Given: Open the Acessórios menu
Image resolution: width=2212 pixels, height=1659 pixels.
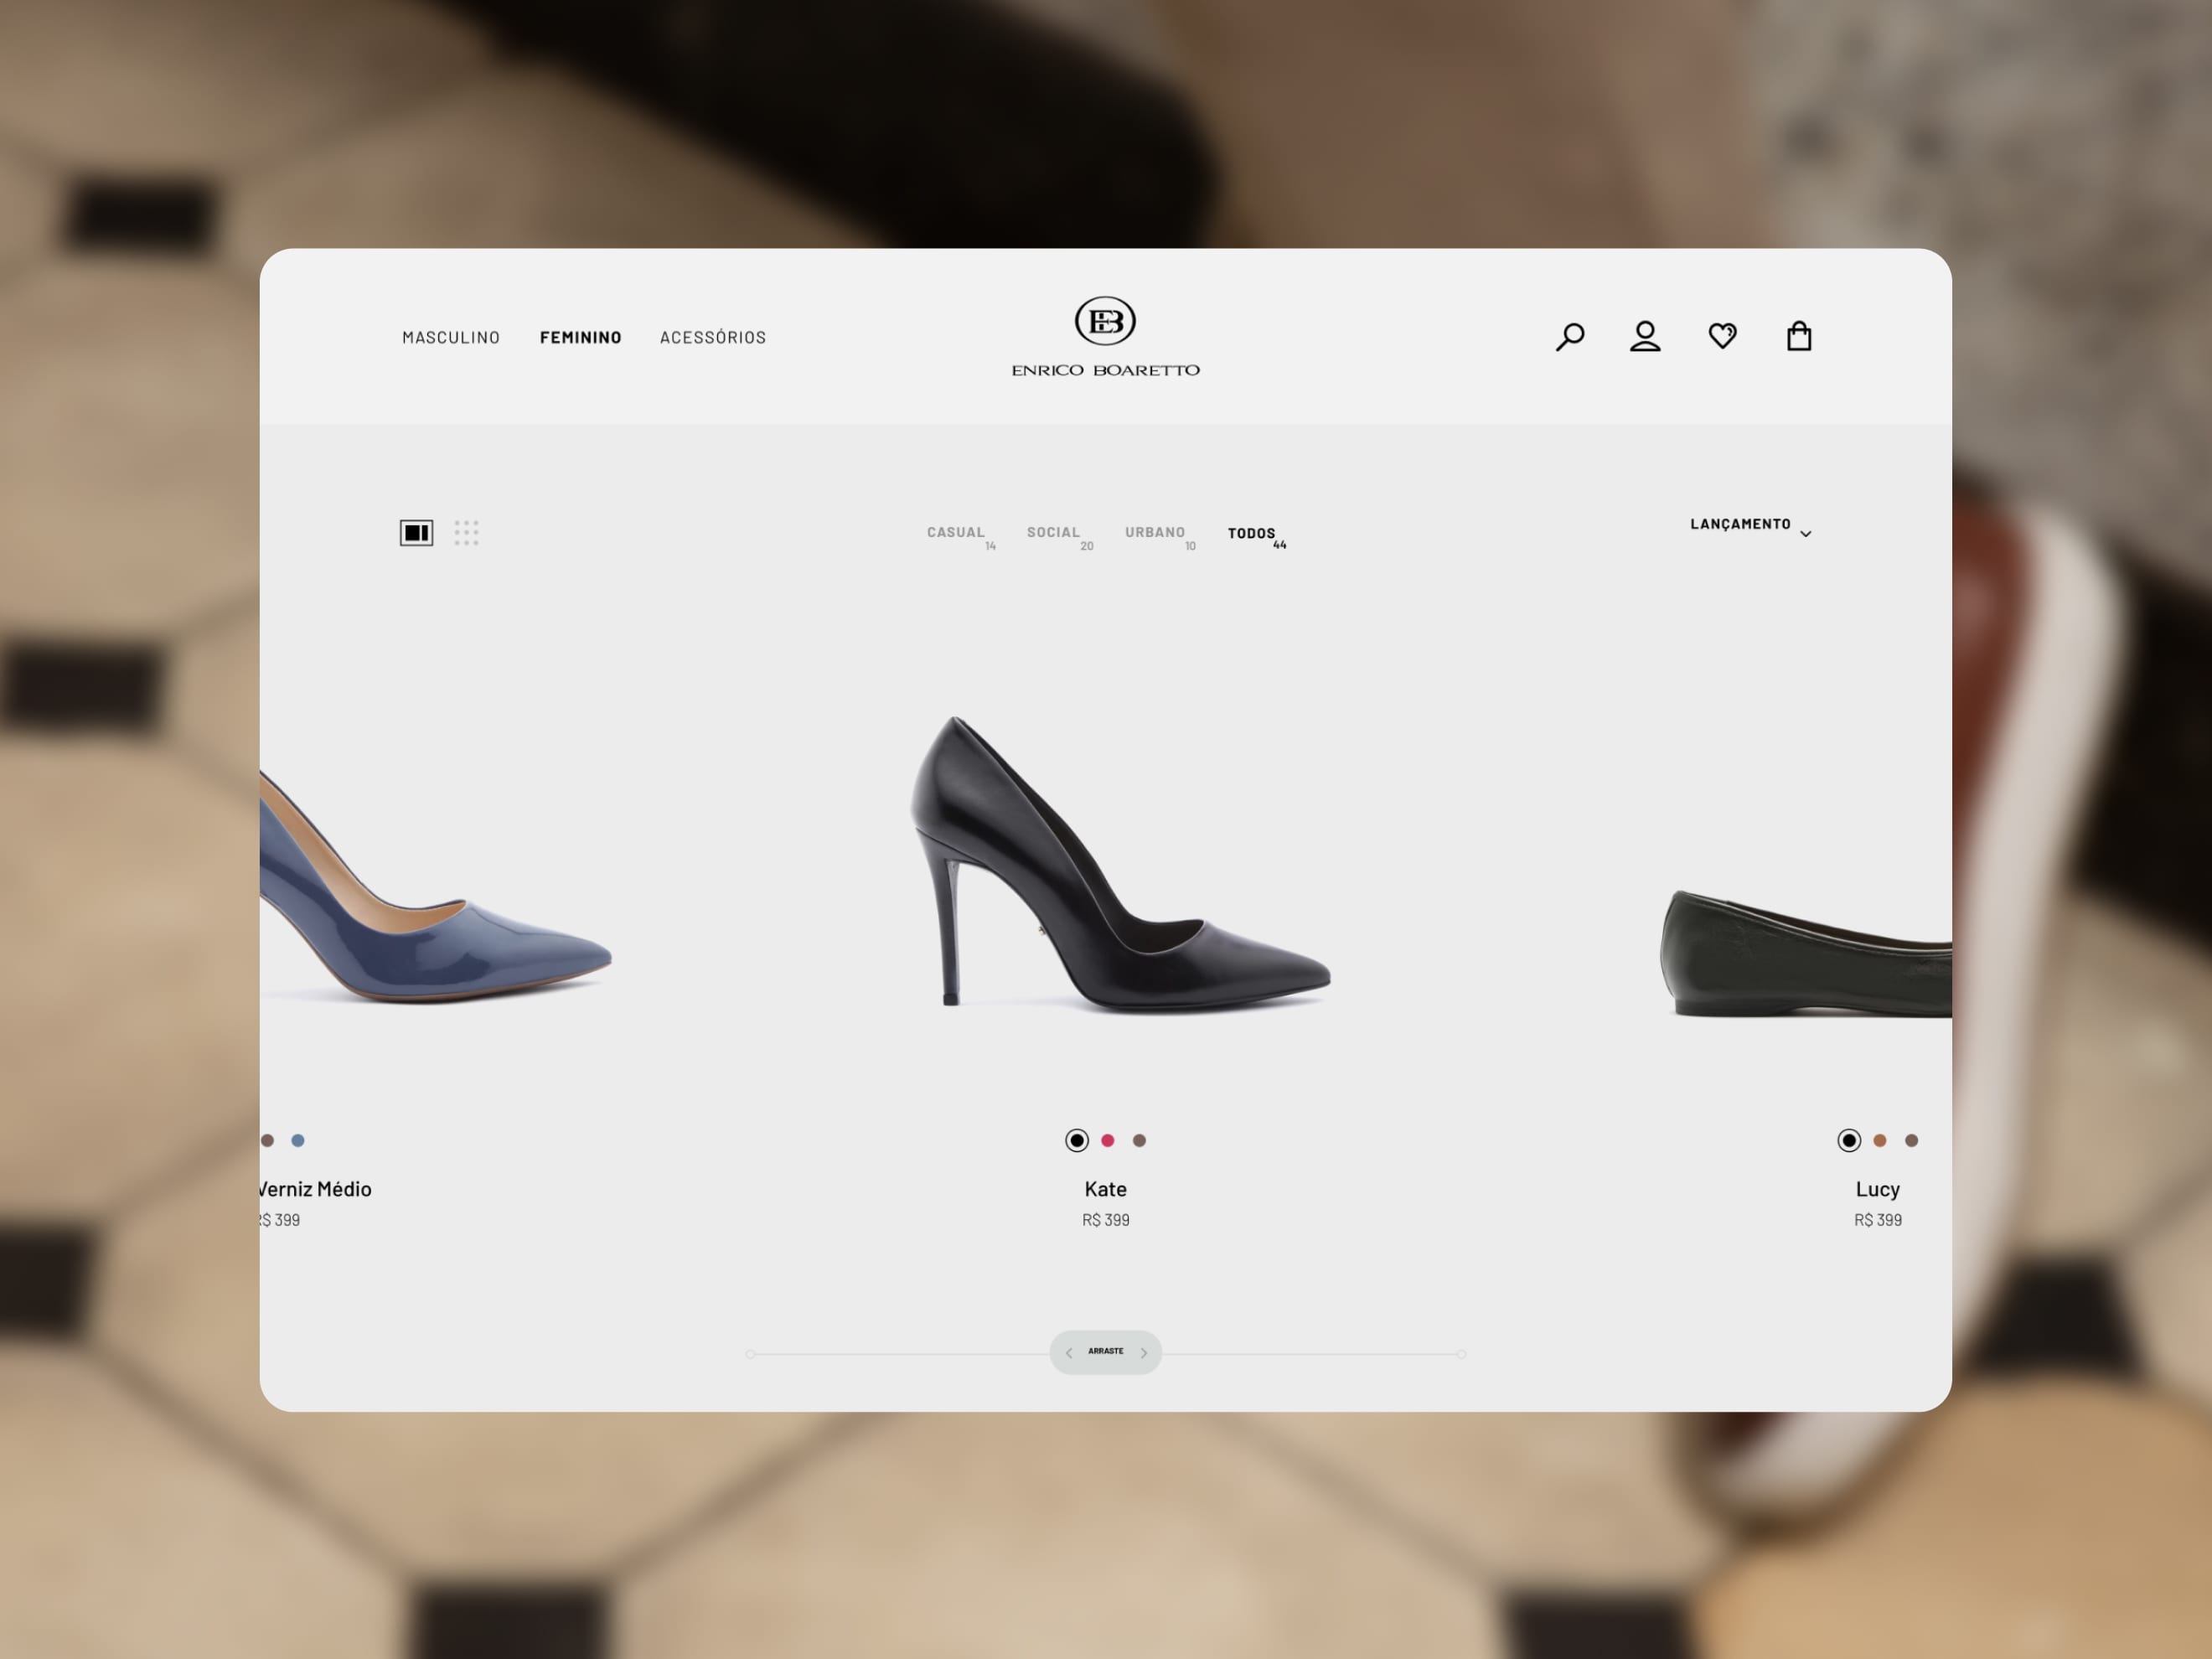Looking at the screenshot, I should coord(712,338).
